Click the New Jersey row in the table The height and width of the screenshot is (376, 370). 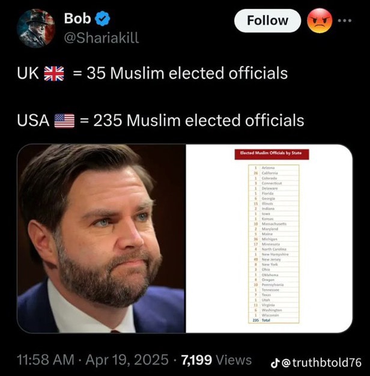coord(274,259)
